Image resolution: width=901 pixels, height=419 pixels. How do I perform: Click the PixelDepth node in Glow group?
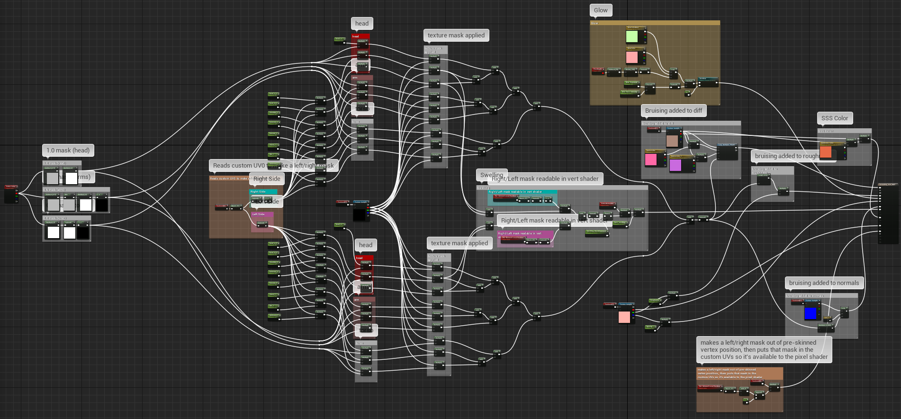[x=598, y=70]
